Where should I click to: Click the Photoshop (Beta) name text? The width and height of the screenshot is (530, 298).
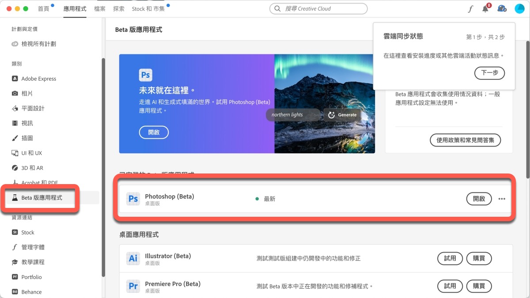pos(170,196)
